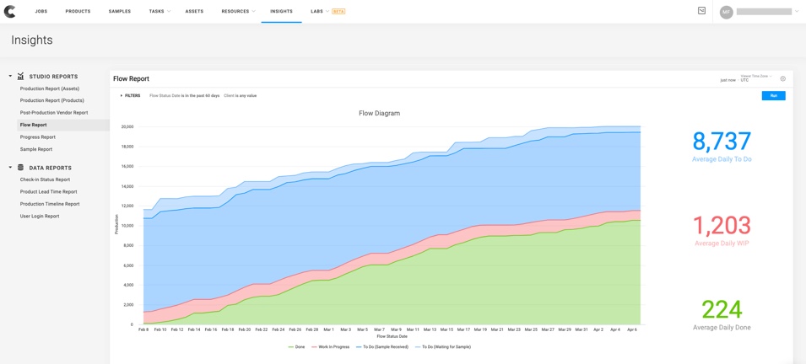
Task: Open the Viewer Time Zone dropdown
Action: click(x=756, y=78)
